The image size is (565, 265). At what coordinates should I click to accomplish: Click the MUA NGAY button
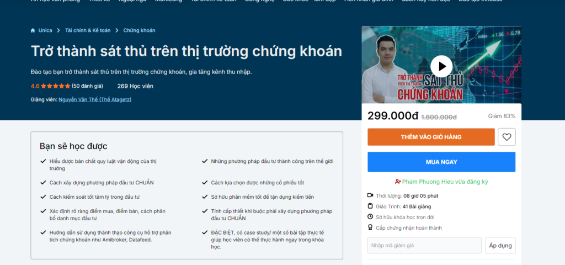(441, 162)
